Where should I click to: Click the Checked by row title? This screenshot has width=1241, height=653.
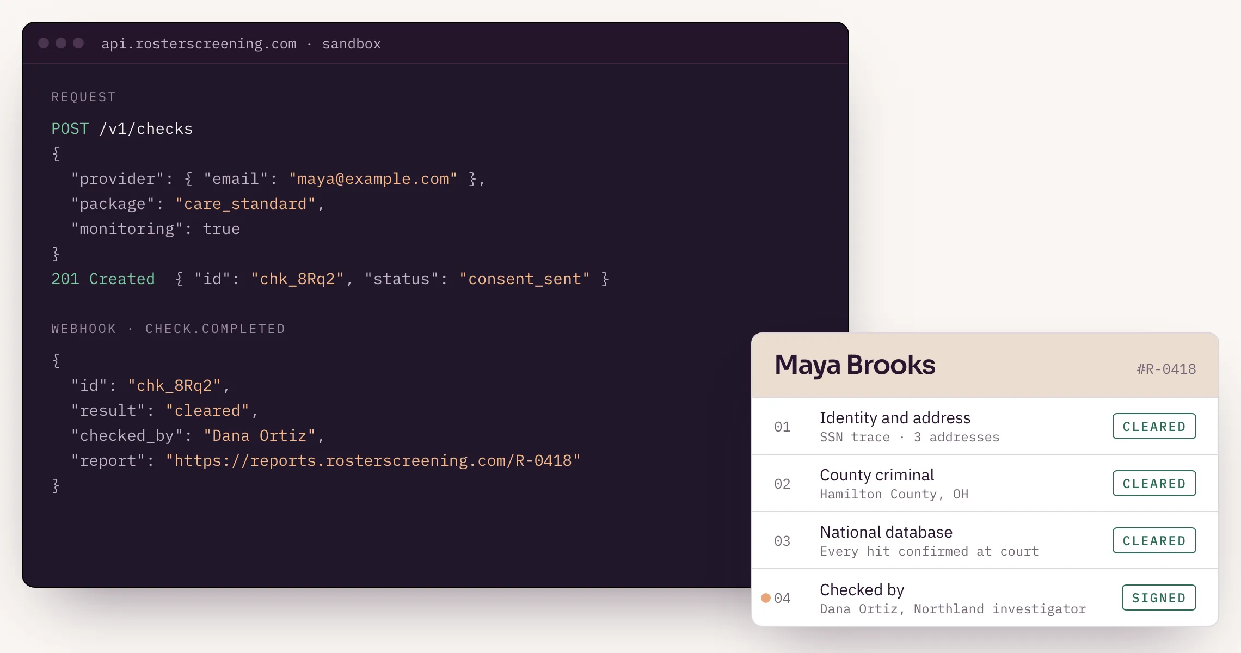[x=862, y=589]
